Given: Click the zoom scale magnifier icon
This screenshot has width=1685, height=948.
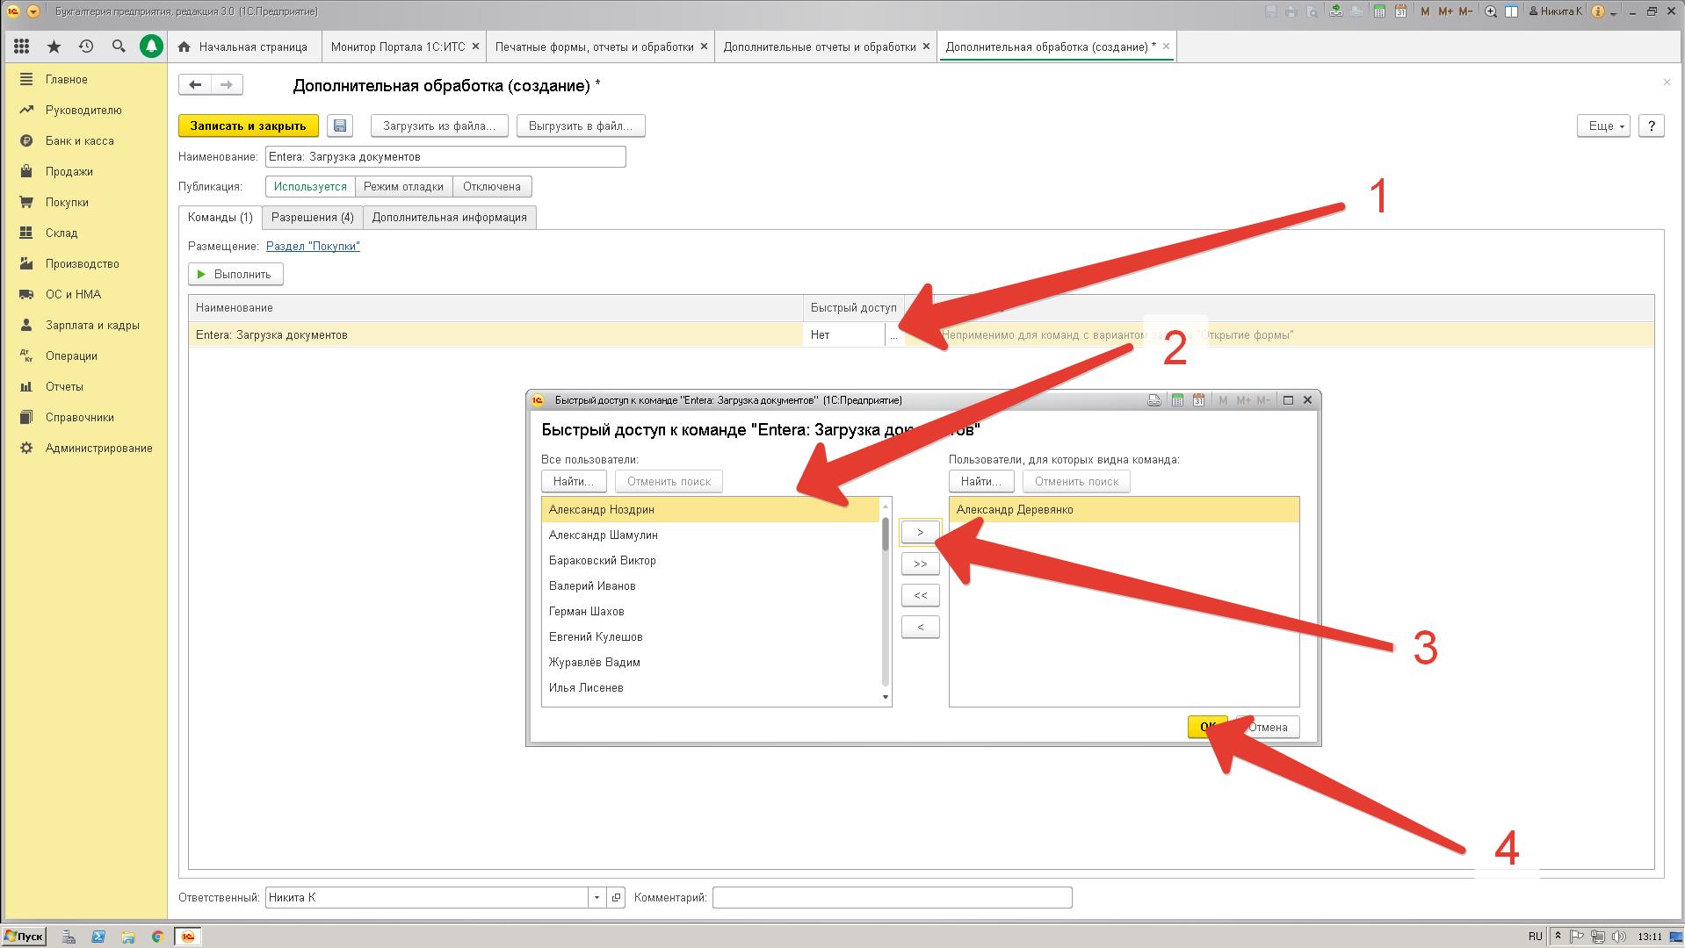Looking at the screenshot, I should [x=1490, y=11].
